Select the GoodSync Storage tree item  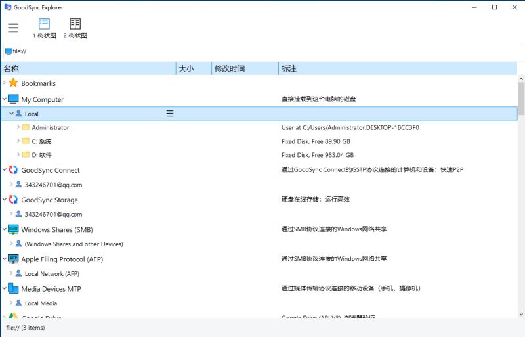pos(50,200)
